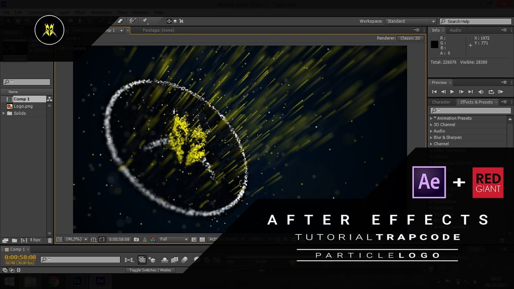The height and width of the screenshot is (289, 514).
Task: Open the Show Channel color icon
Action: [x=153, y=239]
